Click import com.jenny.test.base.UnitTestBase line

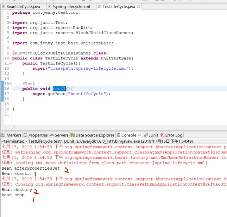[63, 43]
